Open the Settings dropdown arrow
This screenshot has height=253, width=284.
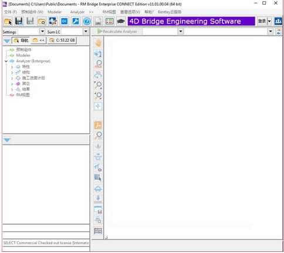point(42,31)
